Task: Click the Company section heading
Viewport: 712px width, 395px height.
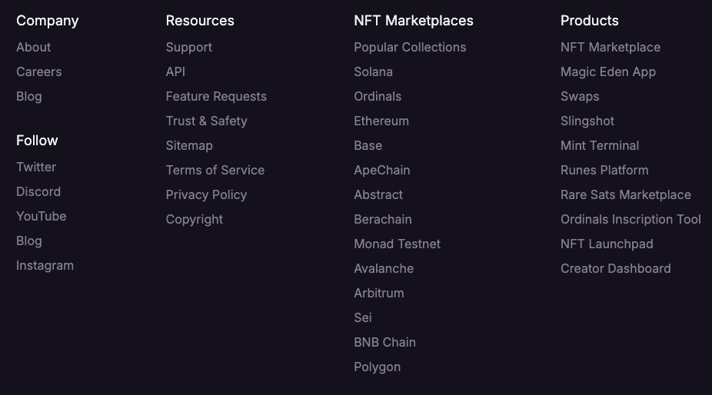Action: 48,21
